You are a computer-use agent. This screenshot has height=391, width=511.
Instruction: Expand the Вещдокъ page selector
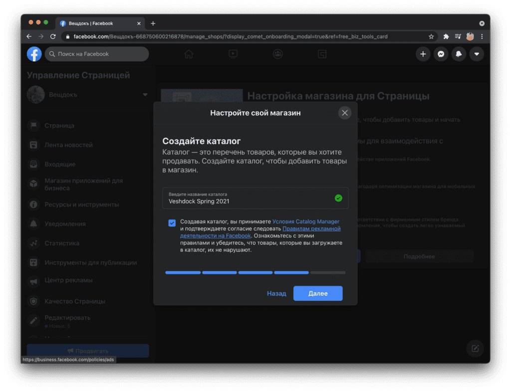click(x=145, y=95)
